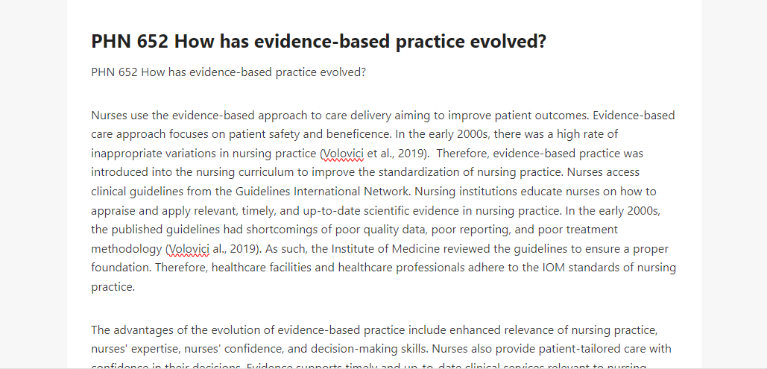Viewport: 767px width, 369px height.
Task: Click the second underlined Volovici citation
Action: 189,249
